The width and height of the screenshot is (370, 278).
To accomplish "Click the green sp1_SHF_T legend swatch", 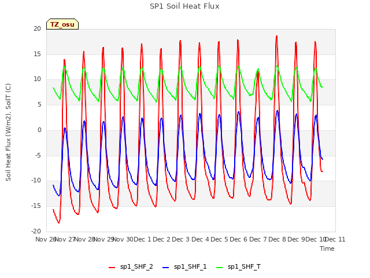I will click(220, 268).
